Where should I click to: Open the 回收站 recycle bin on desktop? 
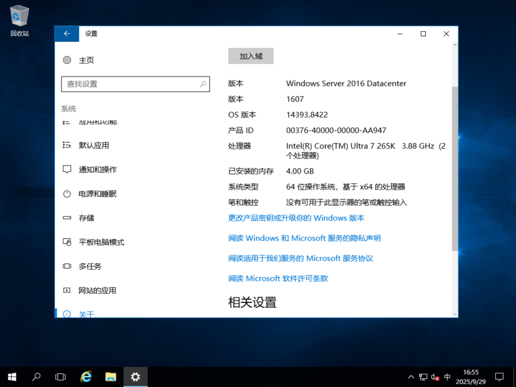20,21
